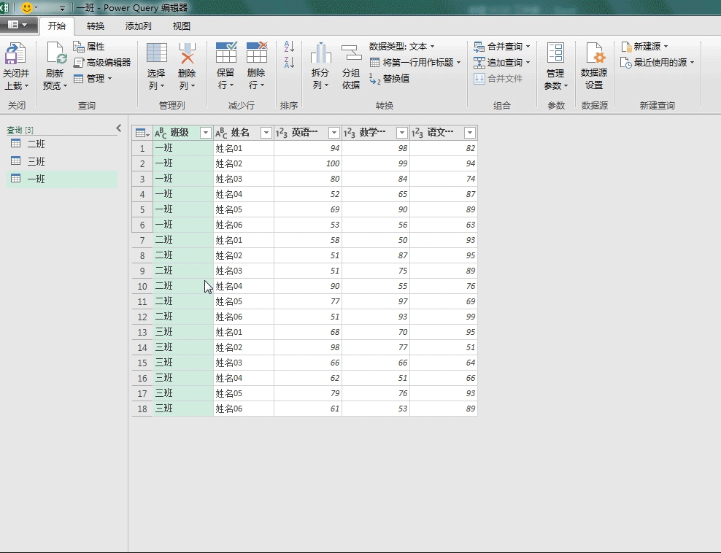
Task: Click the Sort Descending icon
Action: click(289, 63)
